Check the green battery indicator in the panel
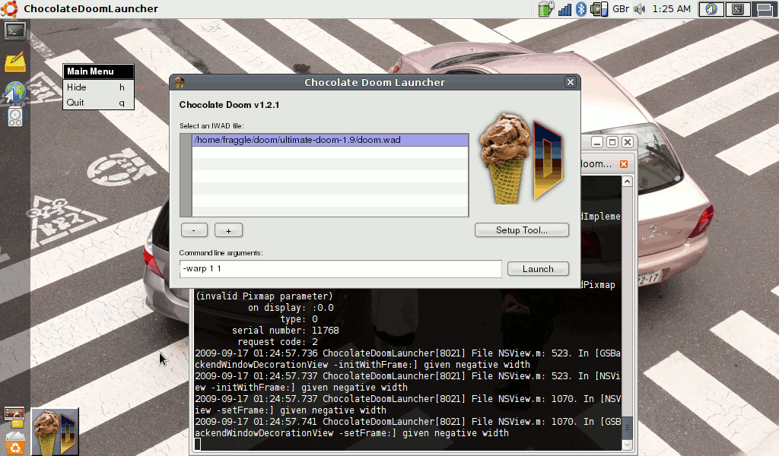Screen dimensions: 779x456 click(x=546, y=9)
